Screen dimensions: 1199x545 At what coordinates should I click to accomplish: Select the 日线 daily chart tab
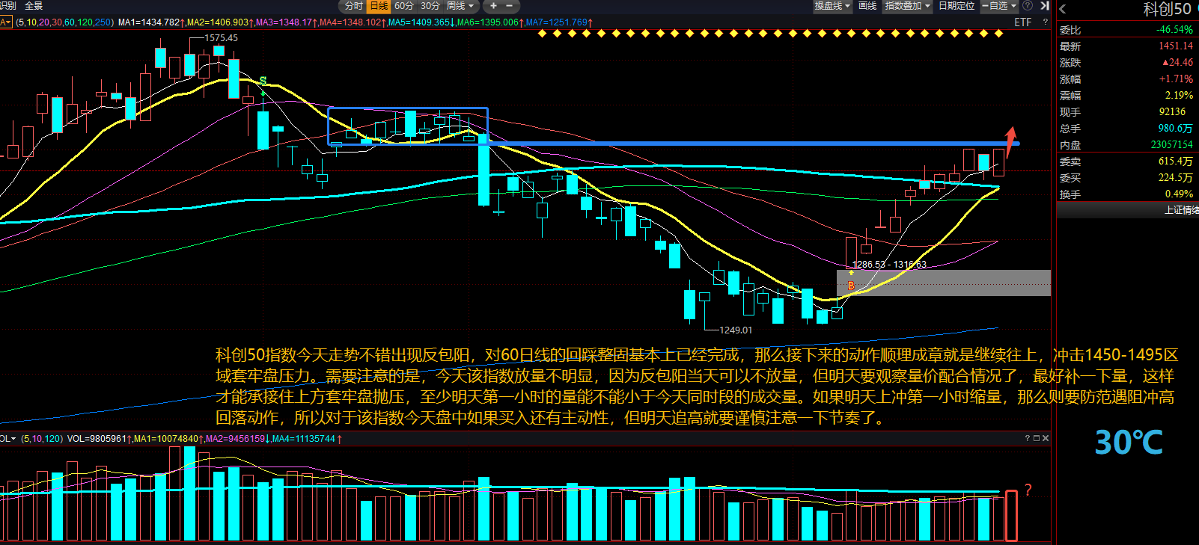(379, 6)
